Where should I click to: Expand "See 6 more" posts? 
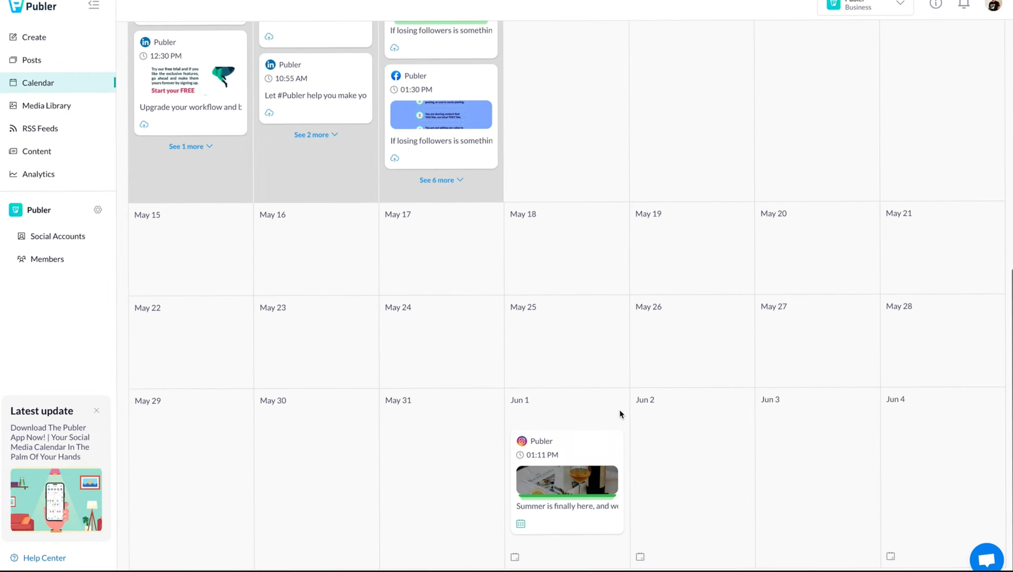click(441, 180)
